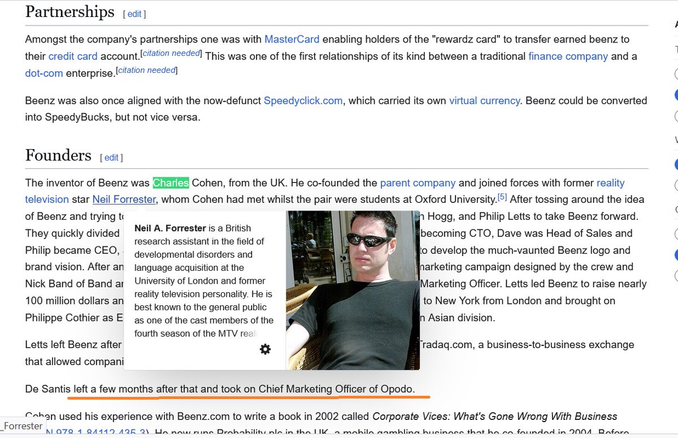The width and height of the screenshot is (678, 438).
Task: Follow the credit card link
Action: (x=73, y=57)
